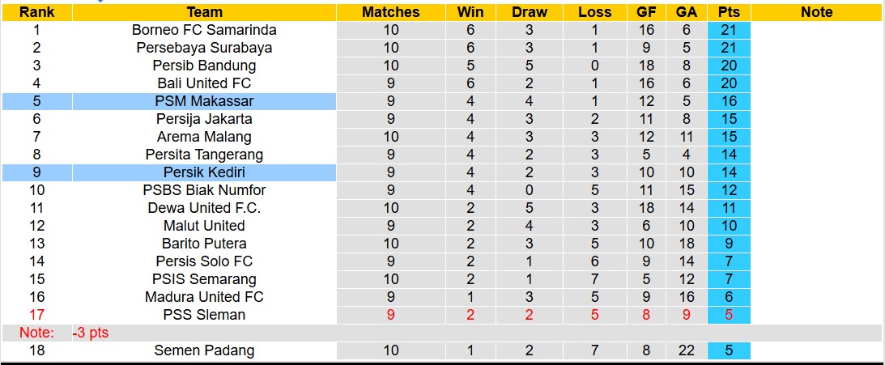
Task: Click the blue Pts cell for Persebaya Surabaya
Action: pos(729,48)
